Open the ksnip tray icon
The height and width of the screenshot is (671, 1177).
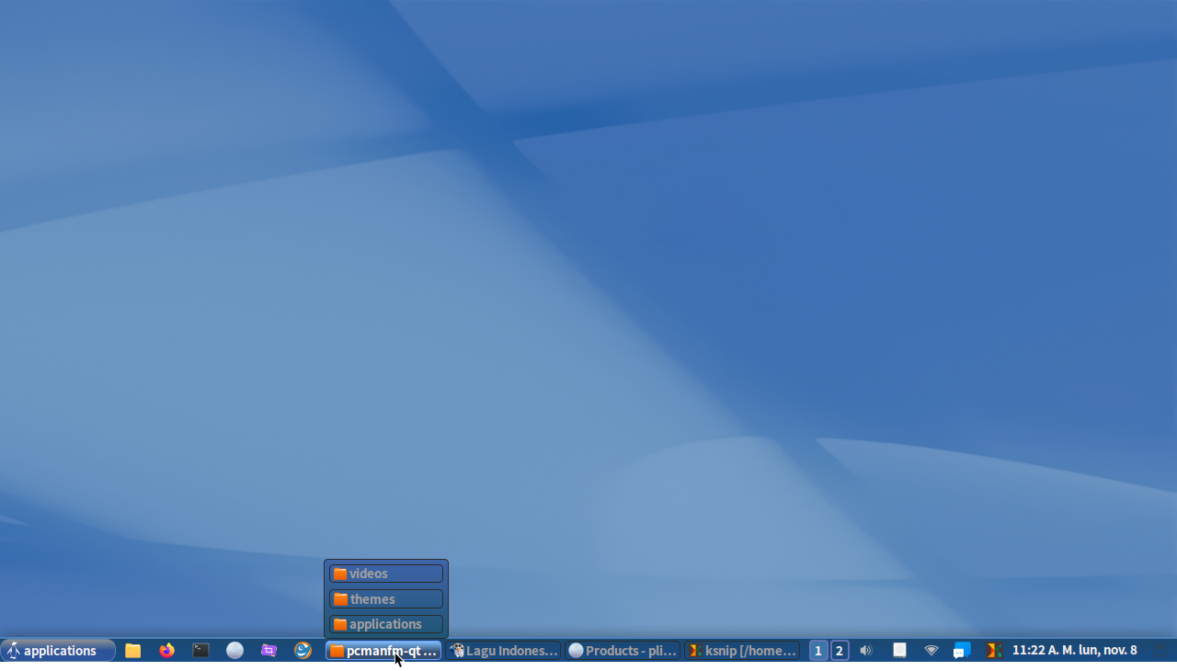(x=994, y=651)
